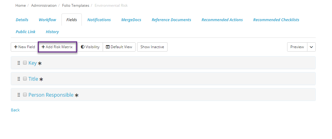
Task: Open the Visibility half-circle option
Action: 90,47
